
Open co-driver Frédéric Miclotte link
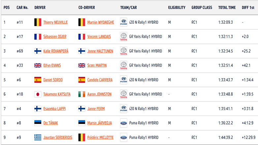100,137
